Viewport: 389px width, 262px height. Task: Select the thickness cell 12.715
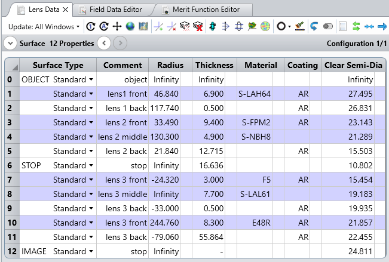pyautogui.click(x=209, y=151)
